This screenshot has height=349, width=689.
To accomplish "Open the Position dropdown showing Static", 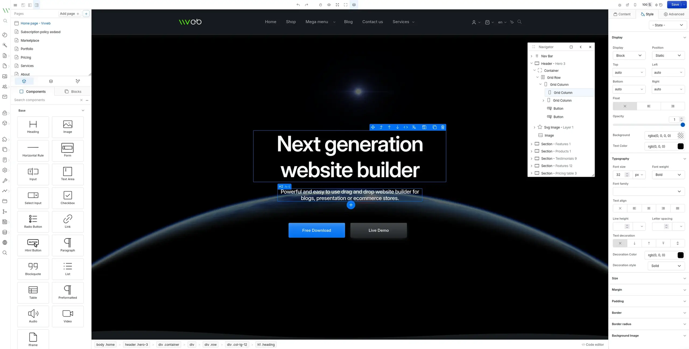I will pyautogui.click(x=668, y=56).
